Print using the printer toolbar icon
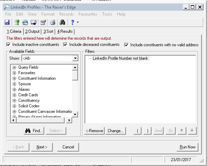Viewport: 207px width, 166px height. [53, 22]
